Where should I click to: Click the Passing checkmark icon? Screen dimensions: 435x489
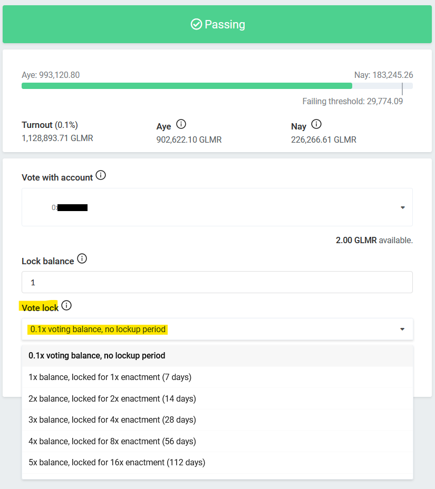(196, 24)
